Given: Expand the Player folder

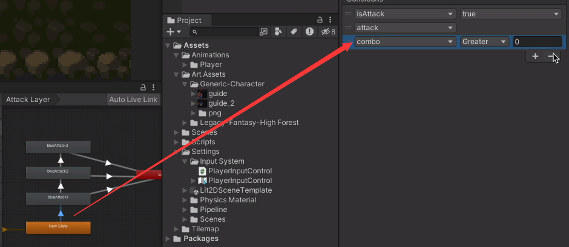Looking at the screenshot, I should pyautogui.click(x=185, y=65).
